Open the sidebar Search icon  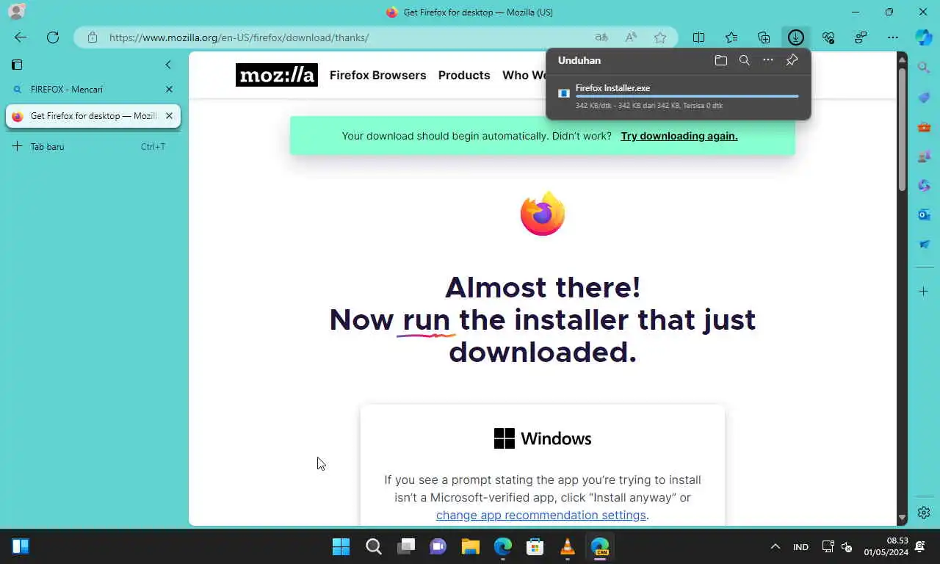pos(924,68)
